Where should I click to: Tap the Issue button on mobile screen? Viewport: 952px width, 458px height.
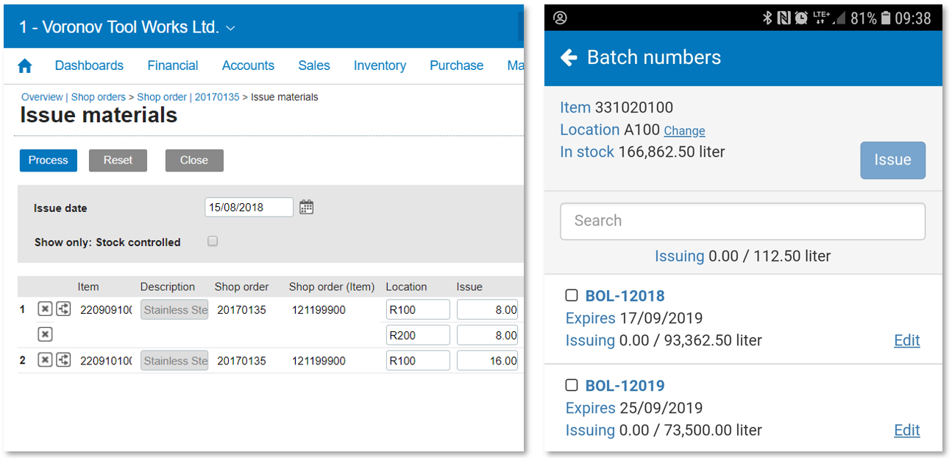click(892, 160)
